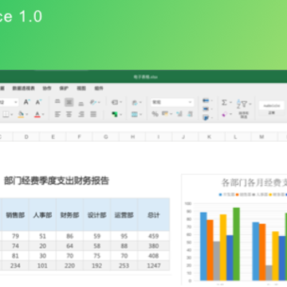Apply the 正常 cell style preview

point(272,108)
